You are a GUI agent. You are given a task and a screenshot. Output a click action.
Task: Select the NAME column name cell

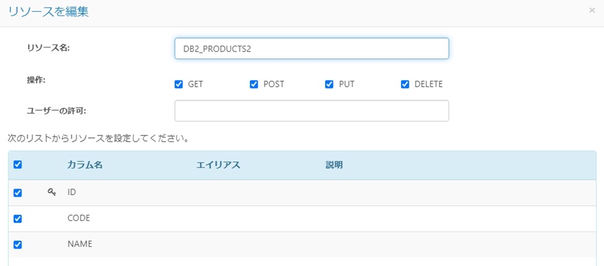[80, 244]
